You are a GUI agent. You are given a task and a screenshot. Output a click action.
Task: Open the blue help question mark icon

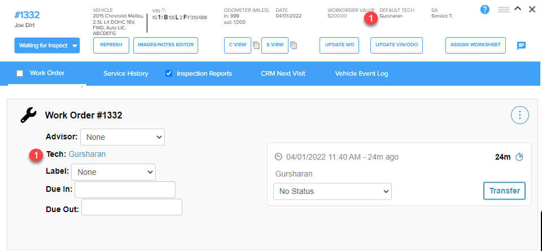[485, 10]
